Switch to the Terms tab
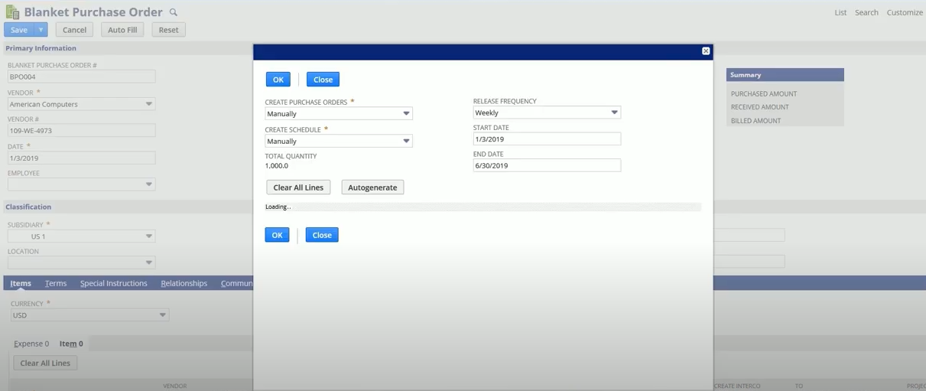Viewport: 926px width, 391px height. tap(56, 283)
